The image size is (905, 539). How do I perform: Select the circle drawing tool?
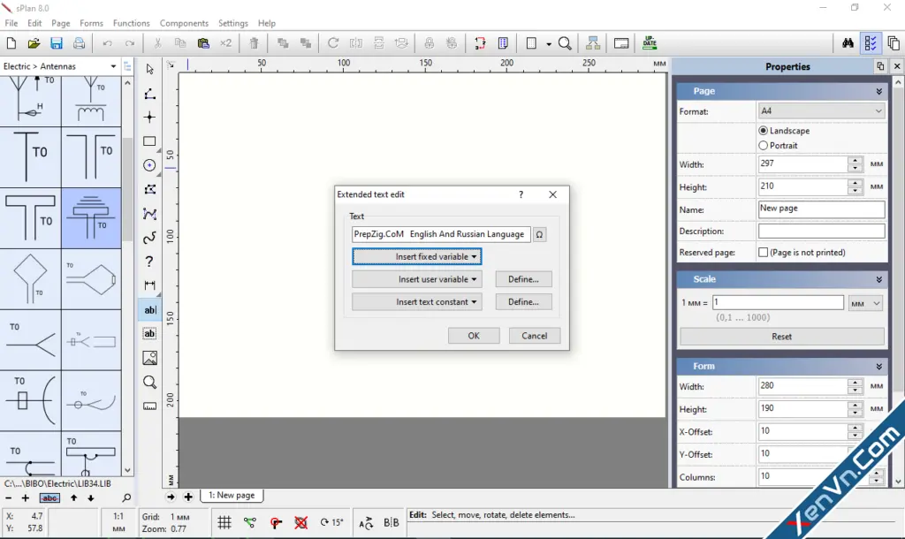coord(149,165)
